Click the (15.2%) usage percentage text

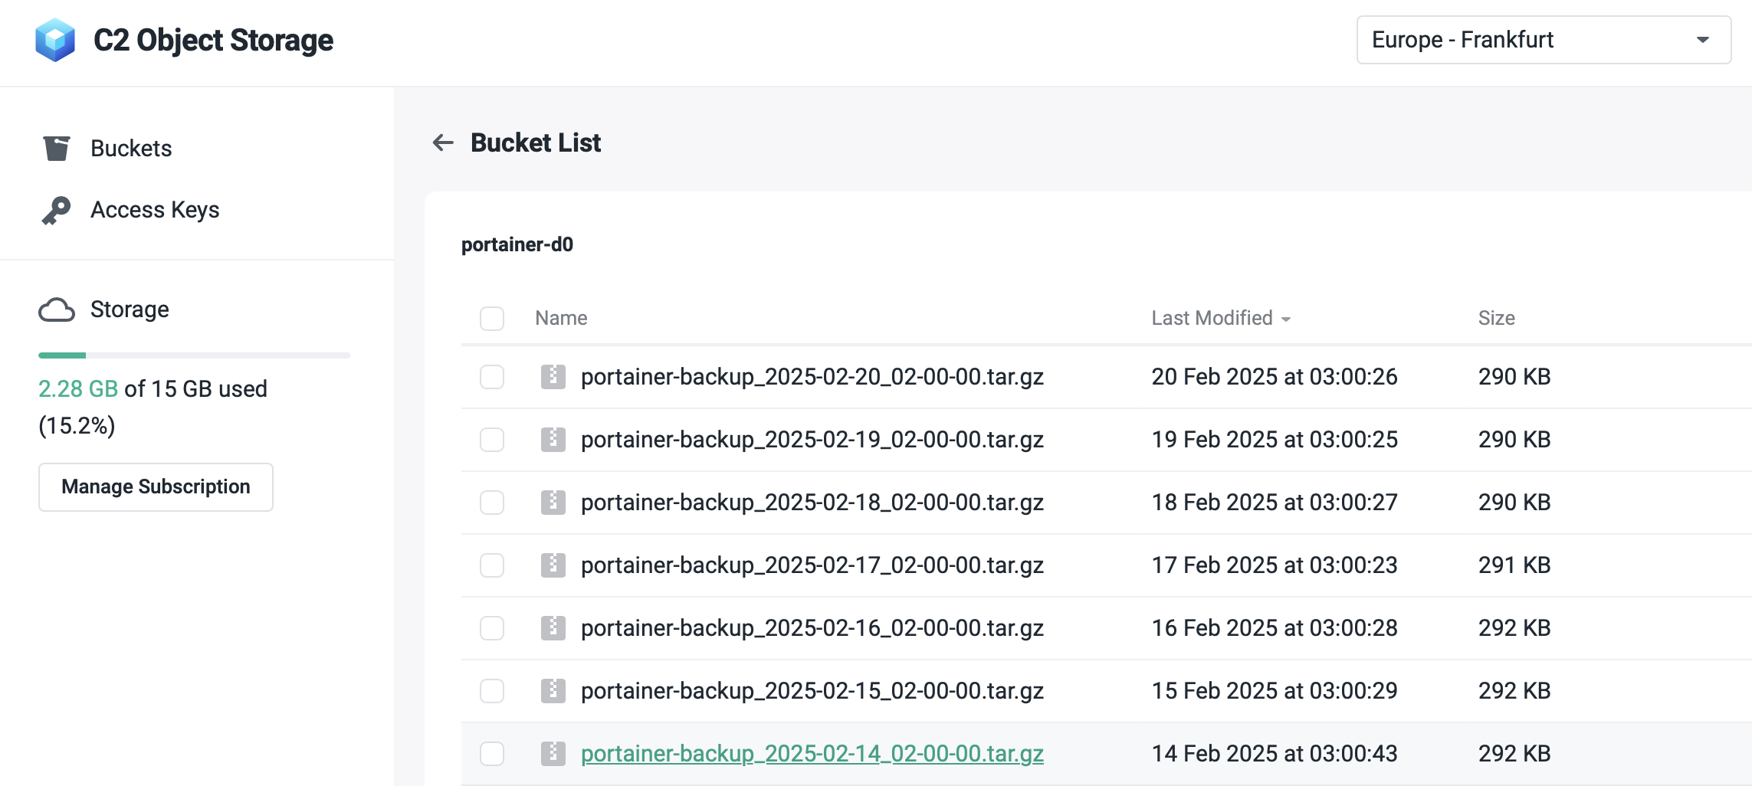click(77, 426)
